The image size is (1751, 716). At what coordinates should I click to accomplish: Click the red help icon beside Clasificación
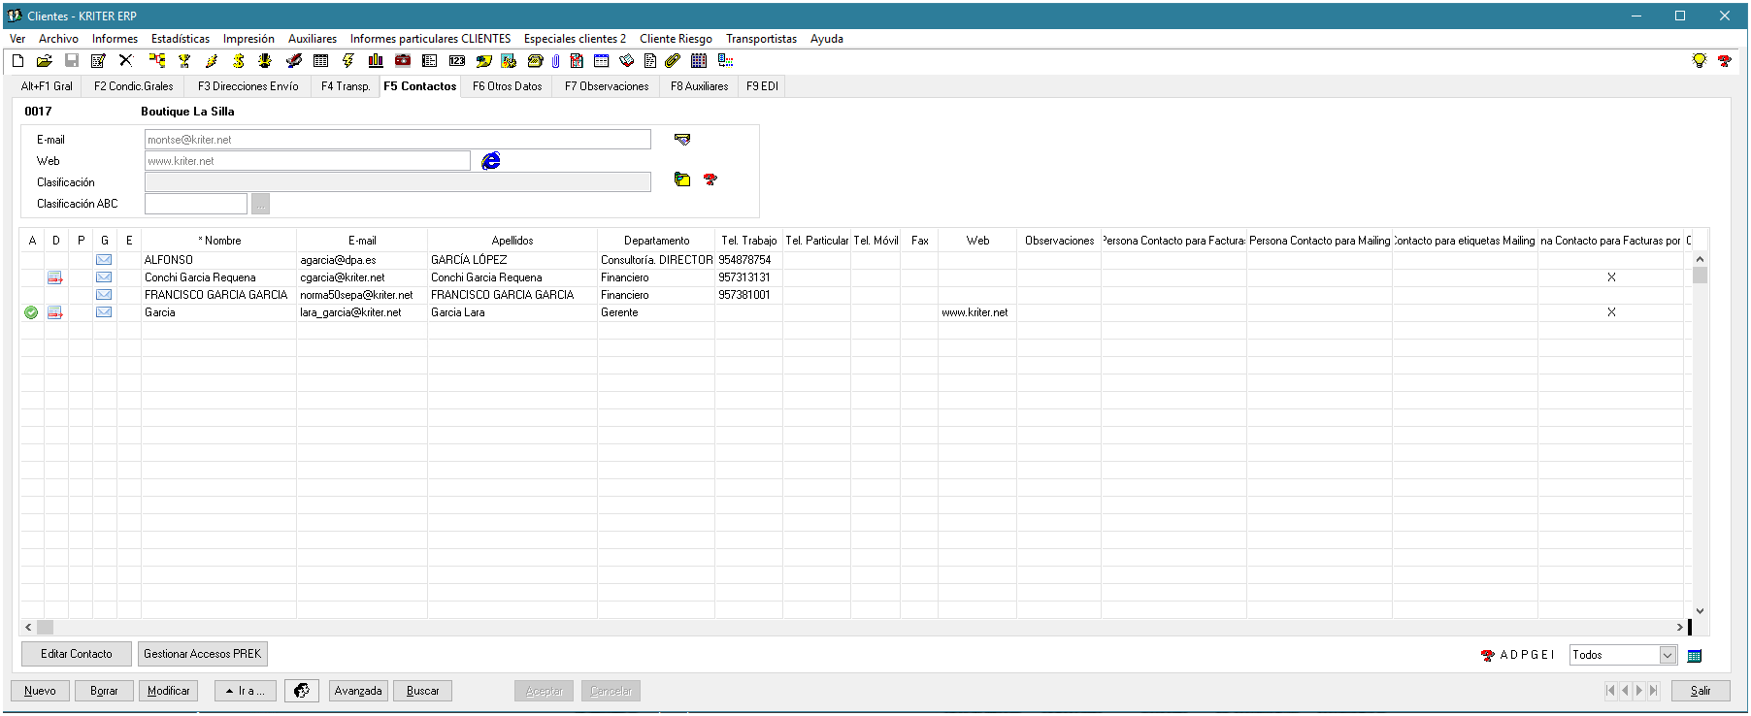(710, 179)
